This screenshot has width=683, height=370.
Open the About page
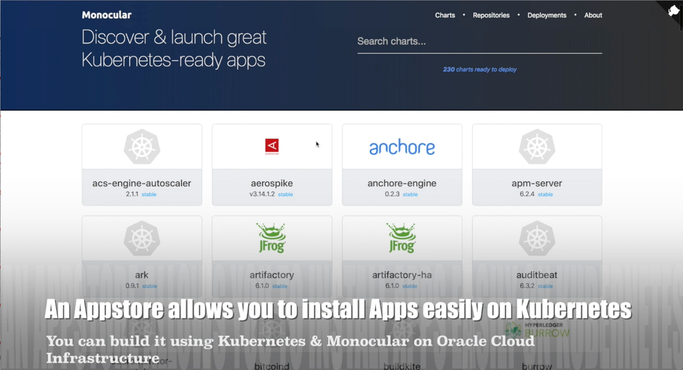click(593, 15)
